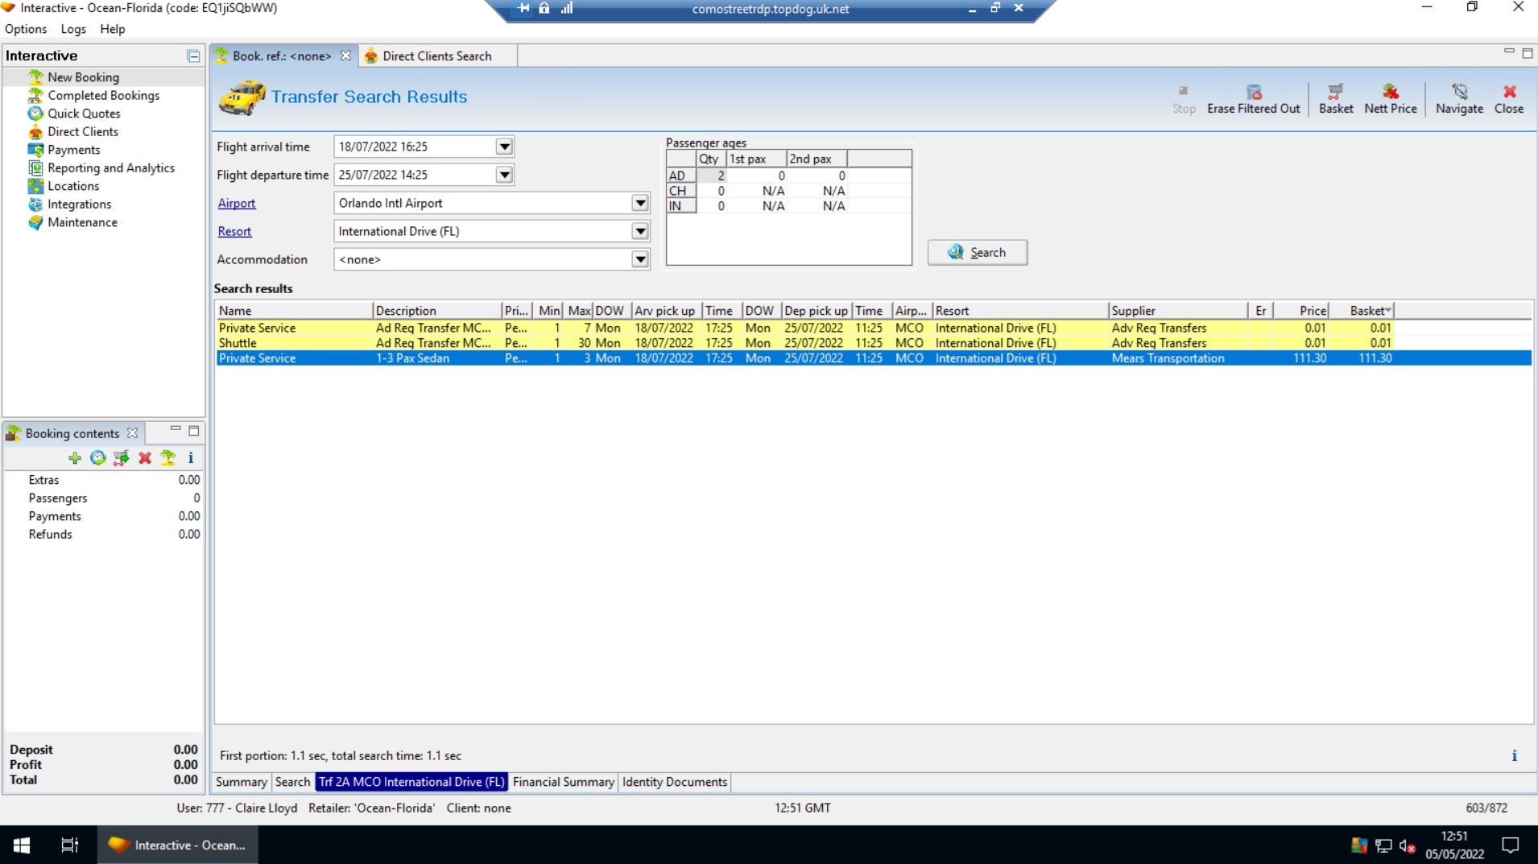Viewport: 1538px width, 864px height.
Task: Click the round clock icon in Booking contents toolbar
Action: click(98, 458)
